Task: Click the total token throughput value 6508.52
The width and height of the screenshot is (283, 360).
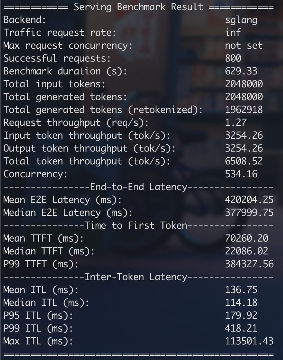Action: tap(244, 161)
